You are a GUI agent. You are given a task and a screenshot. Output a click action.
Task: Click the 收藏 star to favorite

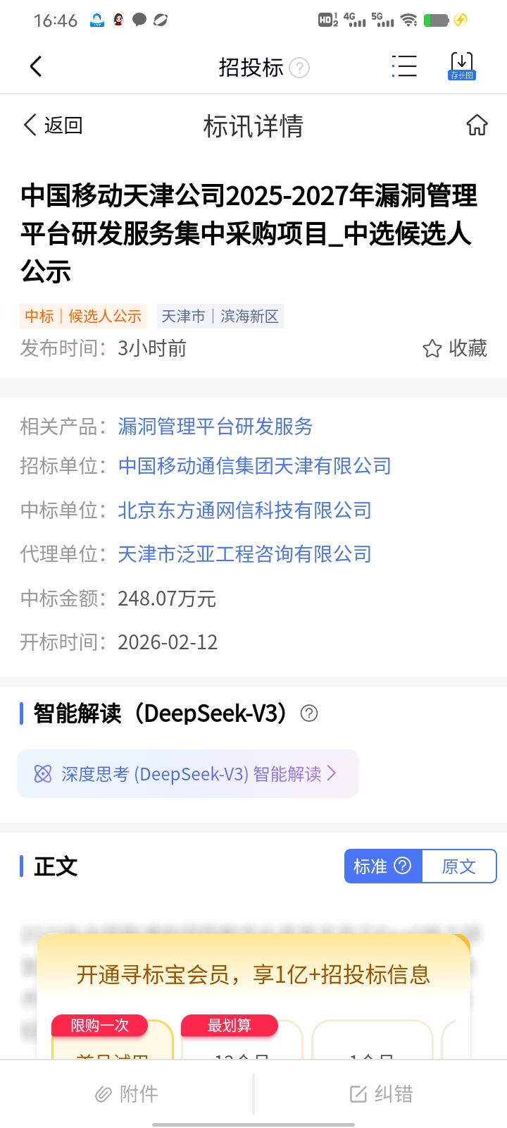tap(455, 348)
